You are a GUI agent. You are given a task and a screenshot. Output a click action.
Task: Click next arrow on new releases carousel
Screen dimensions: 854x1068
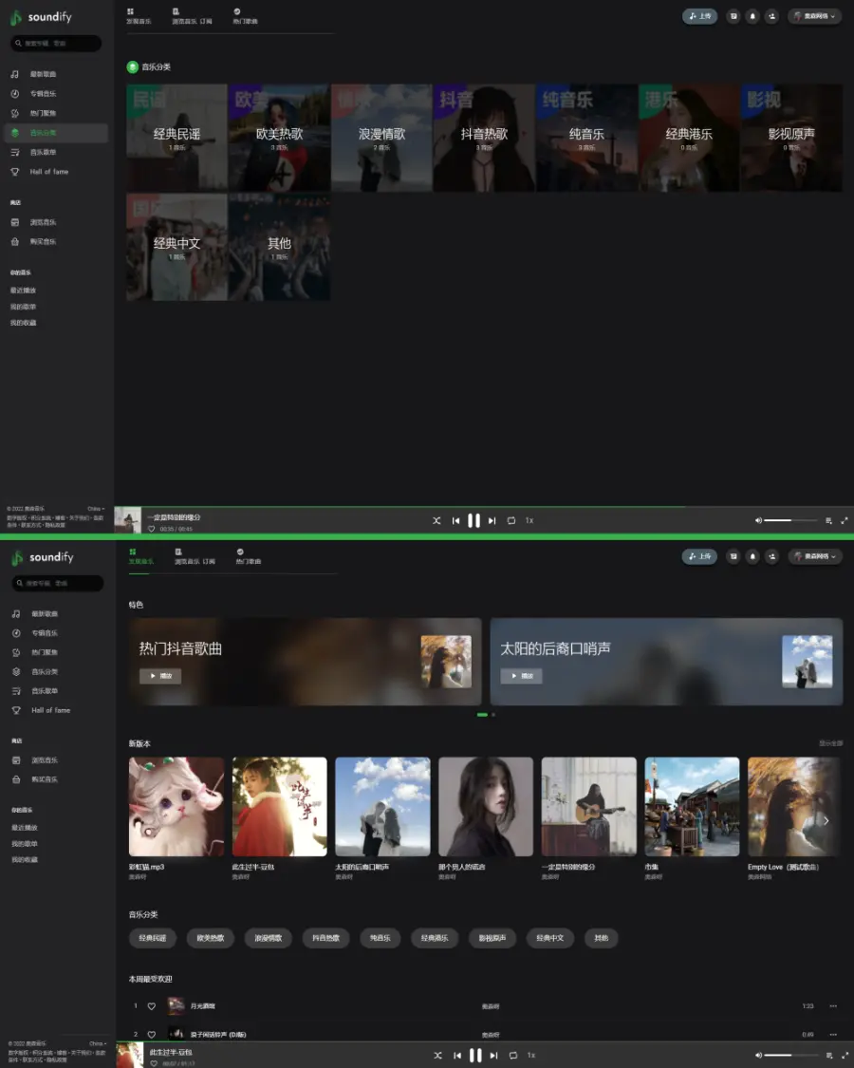(826, 820)
